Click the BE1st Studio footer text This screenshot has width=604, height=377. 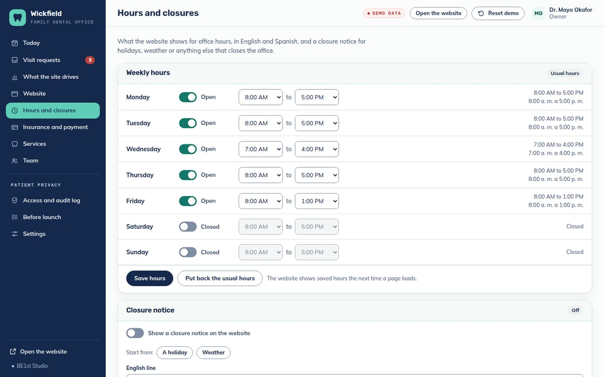click(32, 366)
